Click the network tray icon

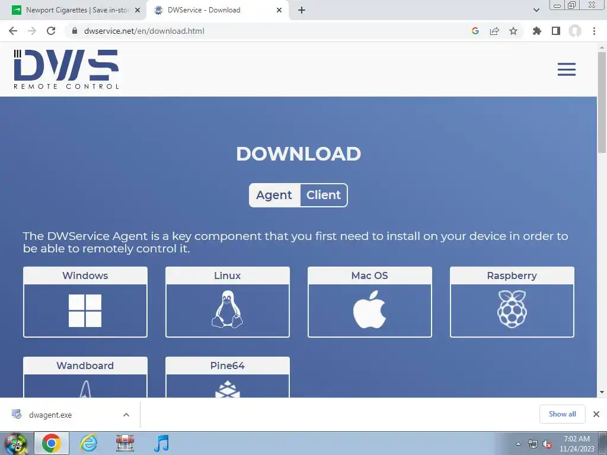(x=533, y=444)
